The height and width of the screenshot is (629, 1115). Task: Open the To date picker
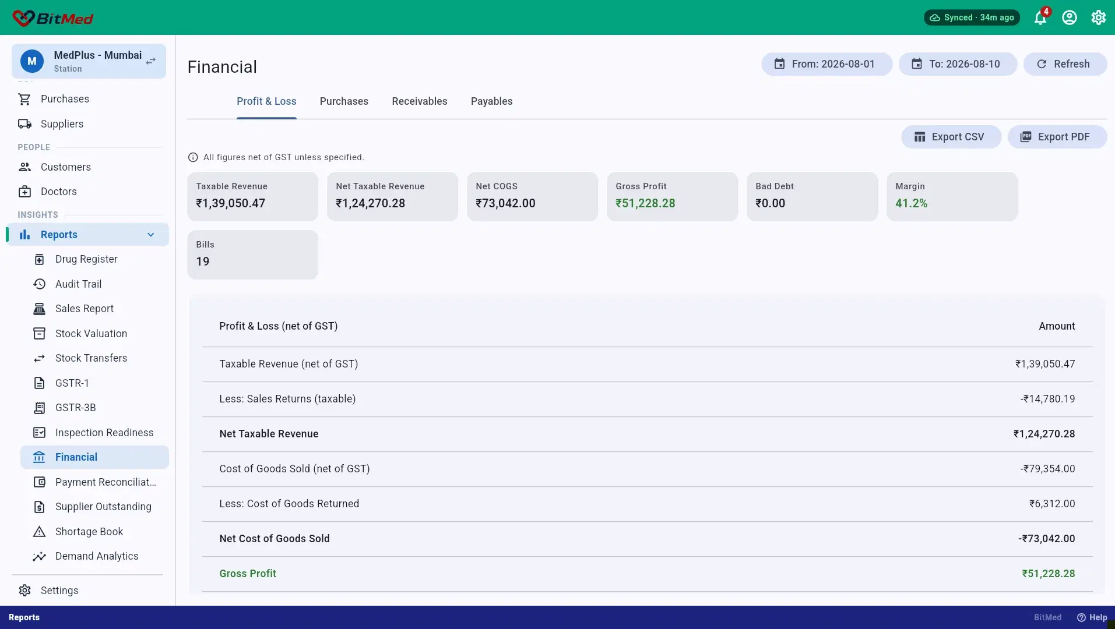(x=958, y=64)
